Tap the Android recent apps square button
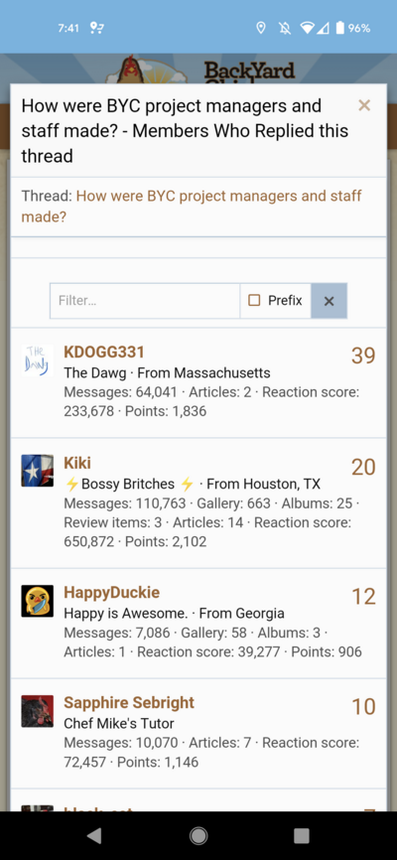Viewport: 397px width, 860px height. coord(302,835)
